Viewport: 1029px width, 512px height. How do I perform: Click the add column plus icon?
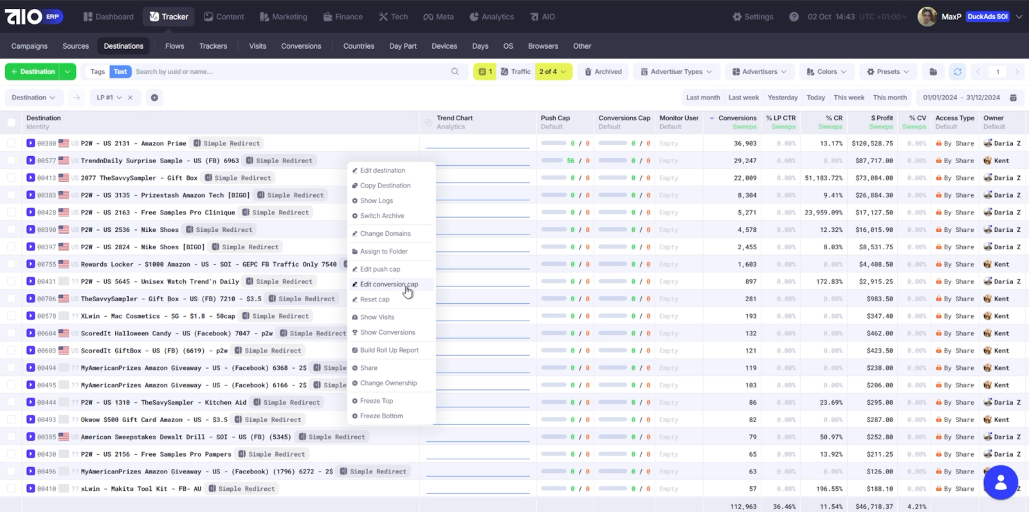coord(154,98)
